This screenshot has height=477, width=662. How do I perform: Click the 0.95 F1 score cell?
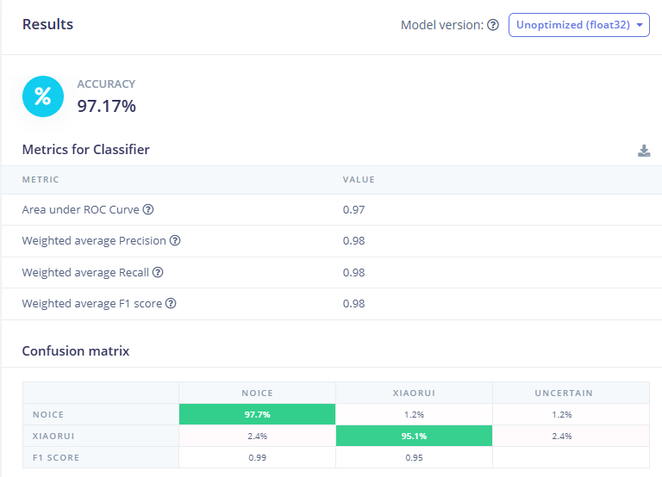pos(414,457)
